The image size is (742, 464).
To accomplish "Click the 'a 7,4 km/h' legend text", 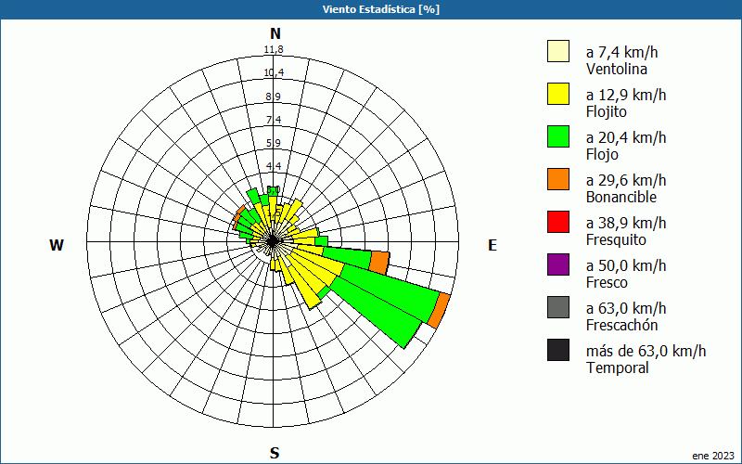I will click(621, 52).
